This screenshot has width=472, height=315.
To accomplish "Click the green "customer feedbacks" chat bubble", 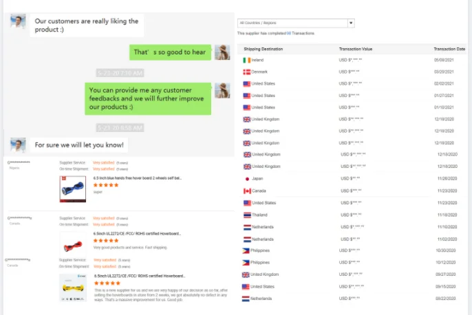I will (x=149, y=98).
